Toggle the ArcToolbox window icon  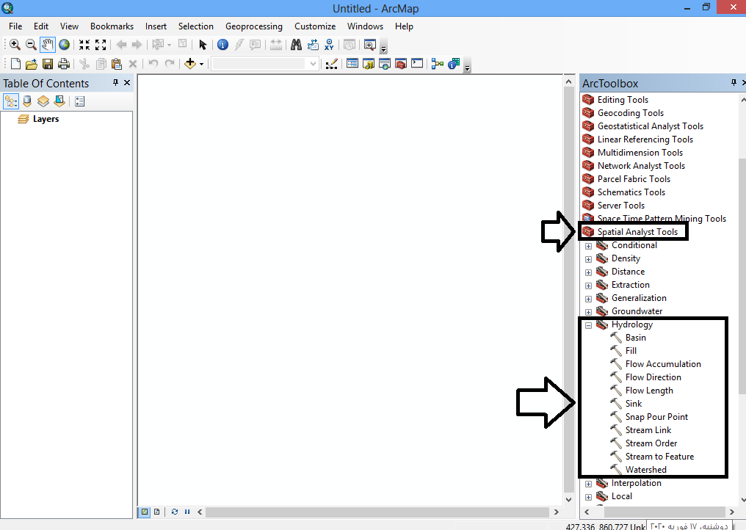click(401, 64)
